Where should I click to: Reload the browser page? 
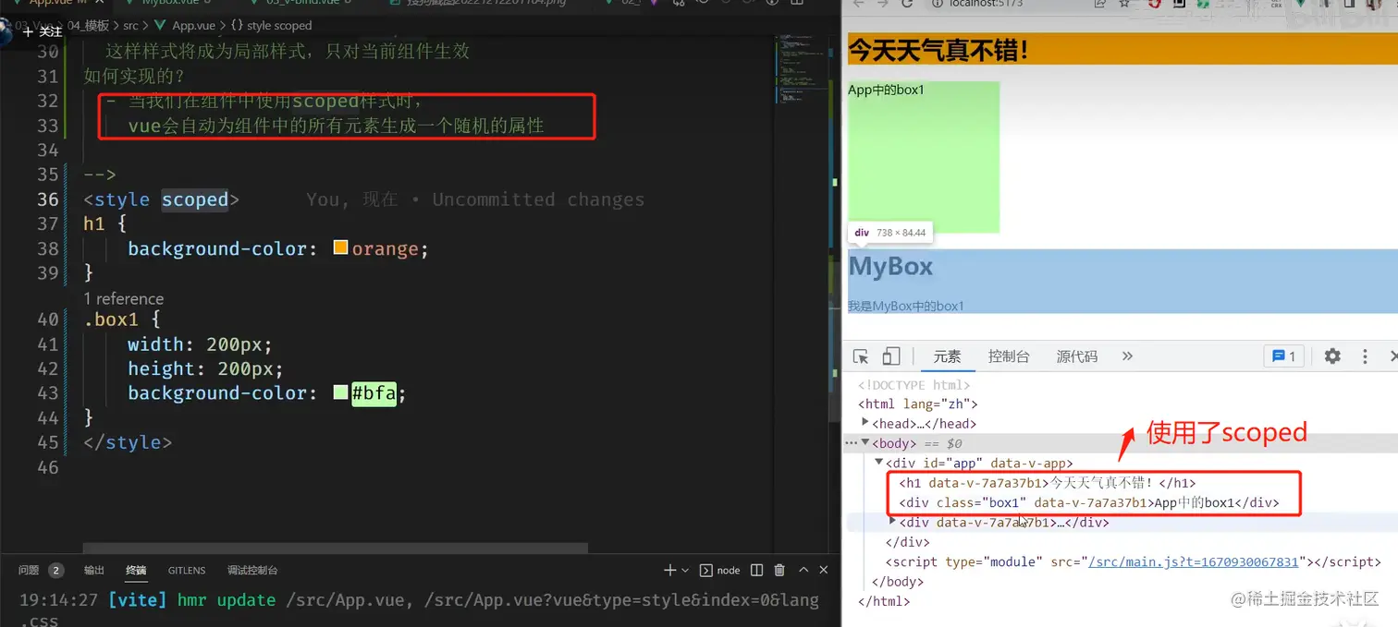906,5
